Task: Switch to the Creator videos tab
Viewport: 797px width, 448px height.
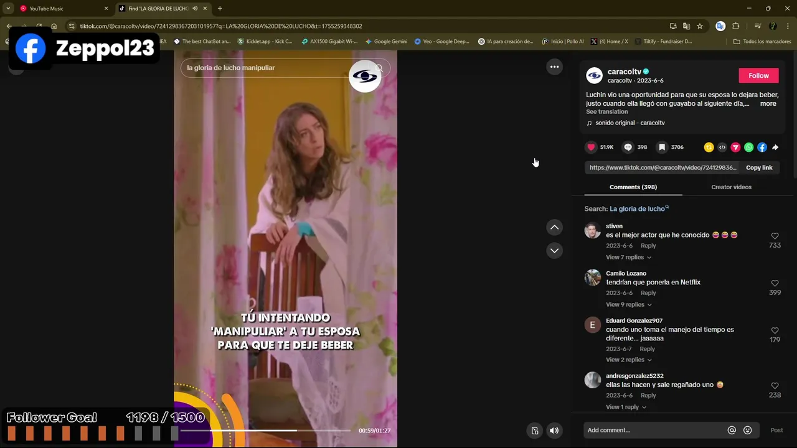Action: pyautogui.click(x=731, y=187)
